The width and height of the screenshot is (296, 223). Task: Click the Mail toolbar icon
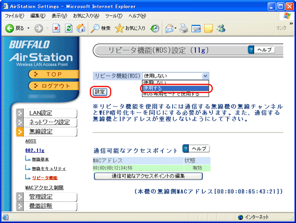click(x=171, y=28)
